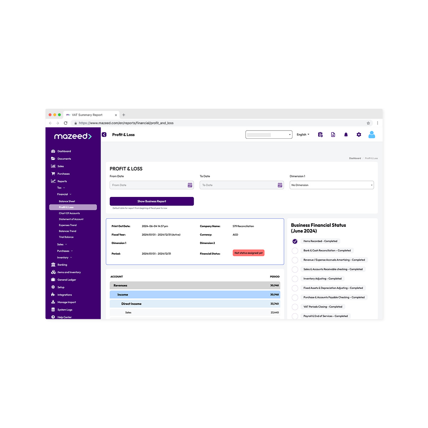Image resolution: width=428 pixels, height=428 pixels.
Task: Click the Setup gear icon in sidebar
Action: pos(53,287)
